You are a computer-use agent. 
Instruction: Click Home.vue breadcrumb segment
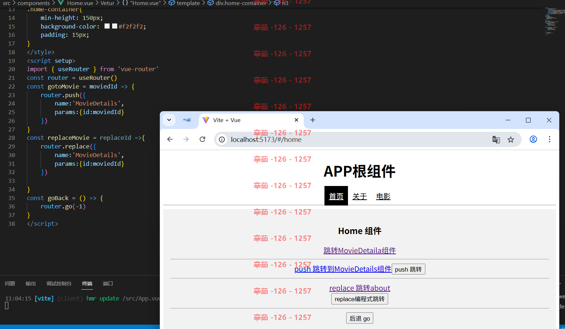(80, 3)
